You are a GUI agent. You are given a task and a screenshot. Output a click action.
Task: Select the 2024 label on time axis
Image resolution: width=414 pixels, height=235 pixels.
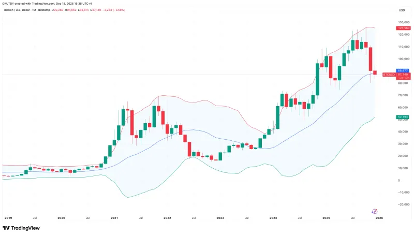[273, 219]
